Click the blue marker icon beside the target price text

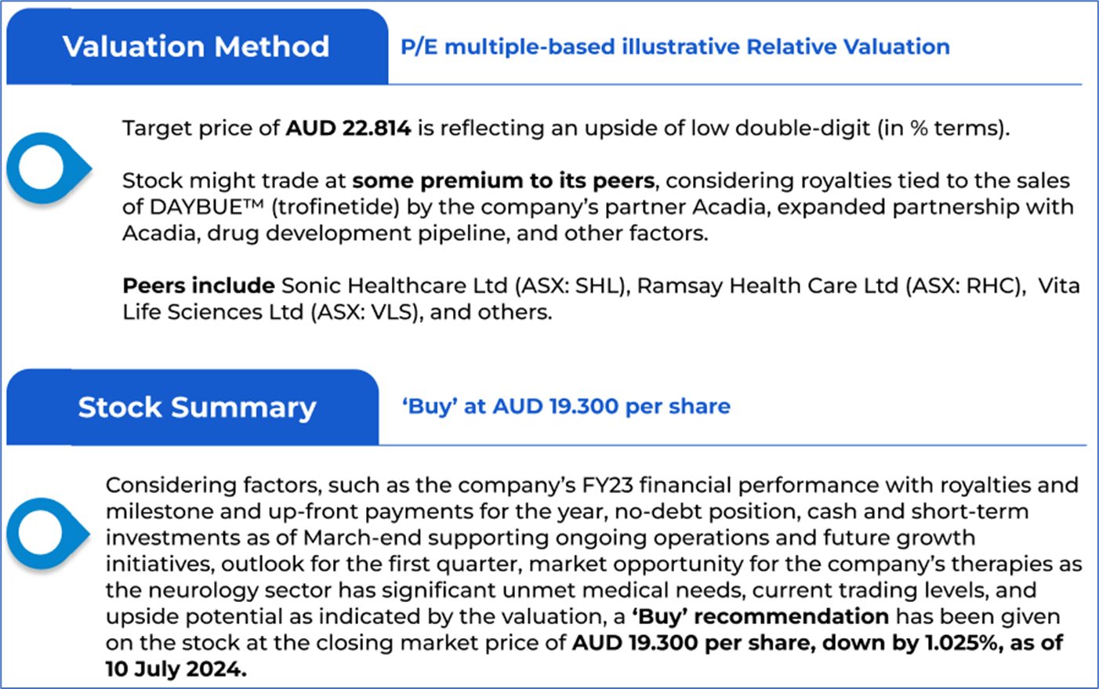click(x=47, y=169)
